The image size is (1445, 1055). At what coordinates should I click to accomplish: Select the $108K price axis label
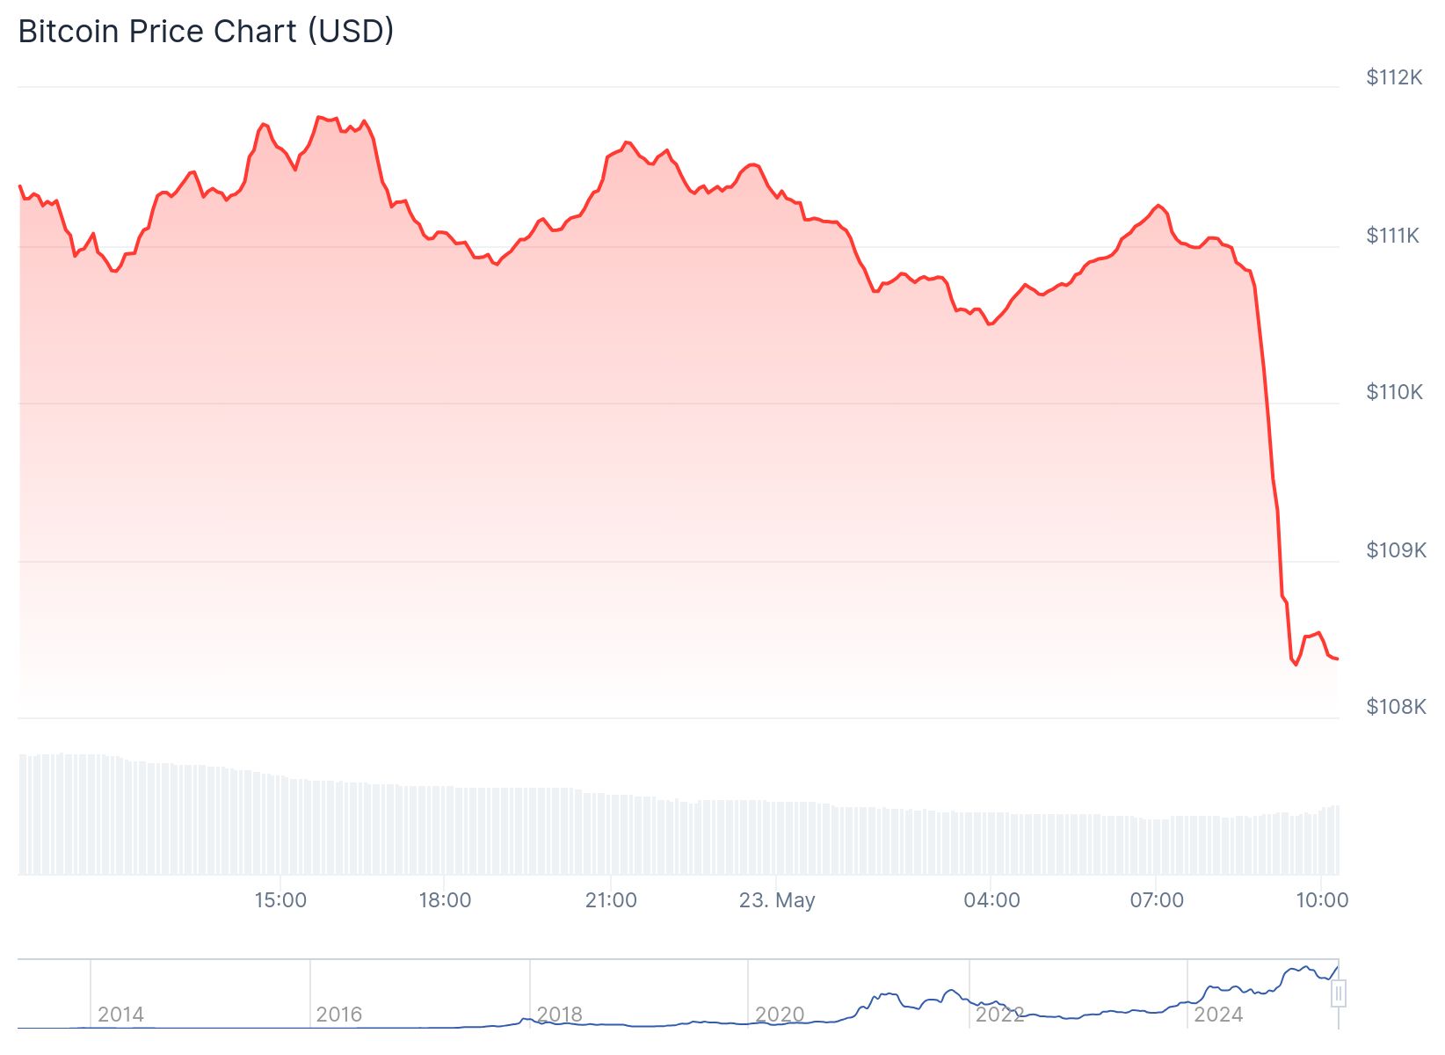click(1395, 707)
